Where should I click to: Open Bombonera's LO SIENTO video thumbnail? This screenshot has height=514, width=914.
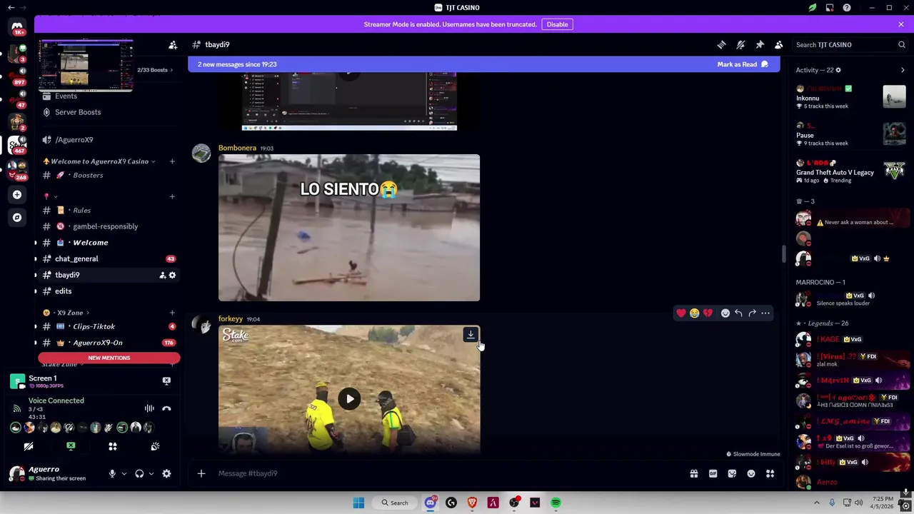coord(349,228)
